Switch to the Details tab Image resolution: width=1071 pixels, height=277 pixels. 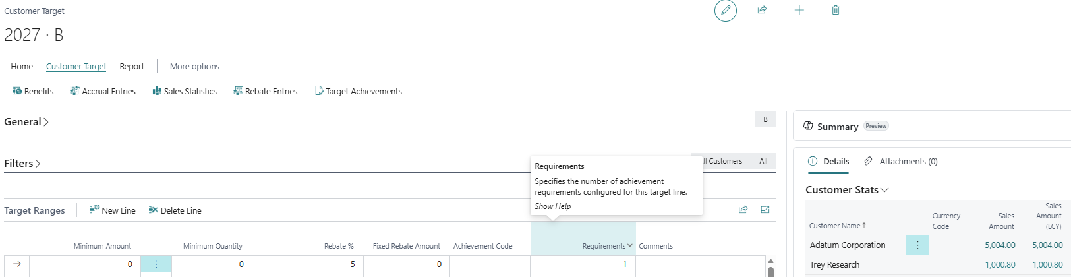coord(828,161)
